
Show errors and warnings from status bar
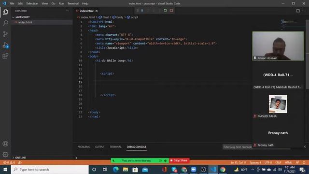click(9, 162)
